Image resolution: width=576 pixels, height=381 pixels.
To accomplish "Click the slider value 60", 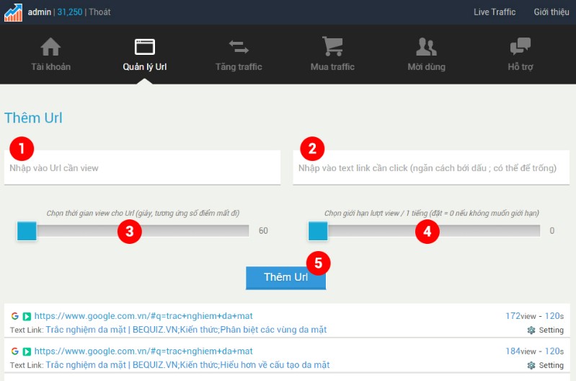I will tap(263, 231).
